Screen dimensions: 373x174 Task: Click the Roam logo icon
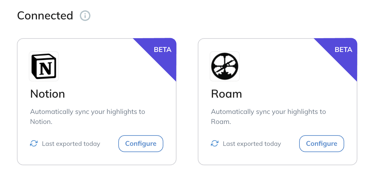tap(225, 66)
